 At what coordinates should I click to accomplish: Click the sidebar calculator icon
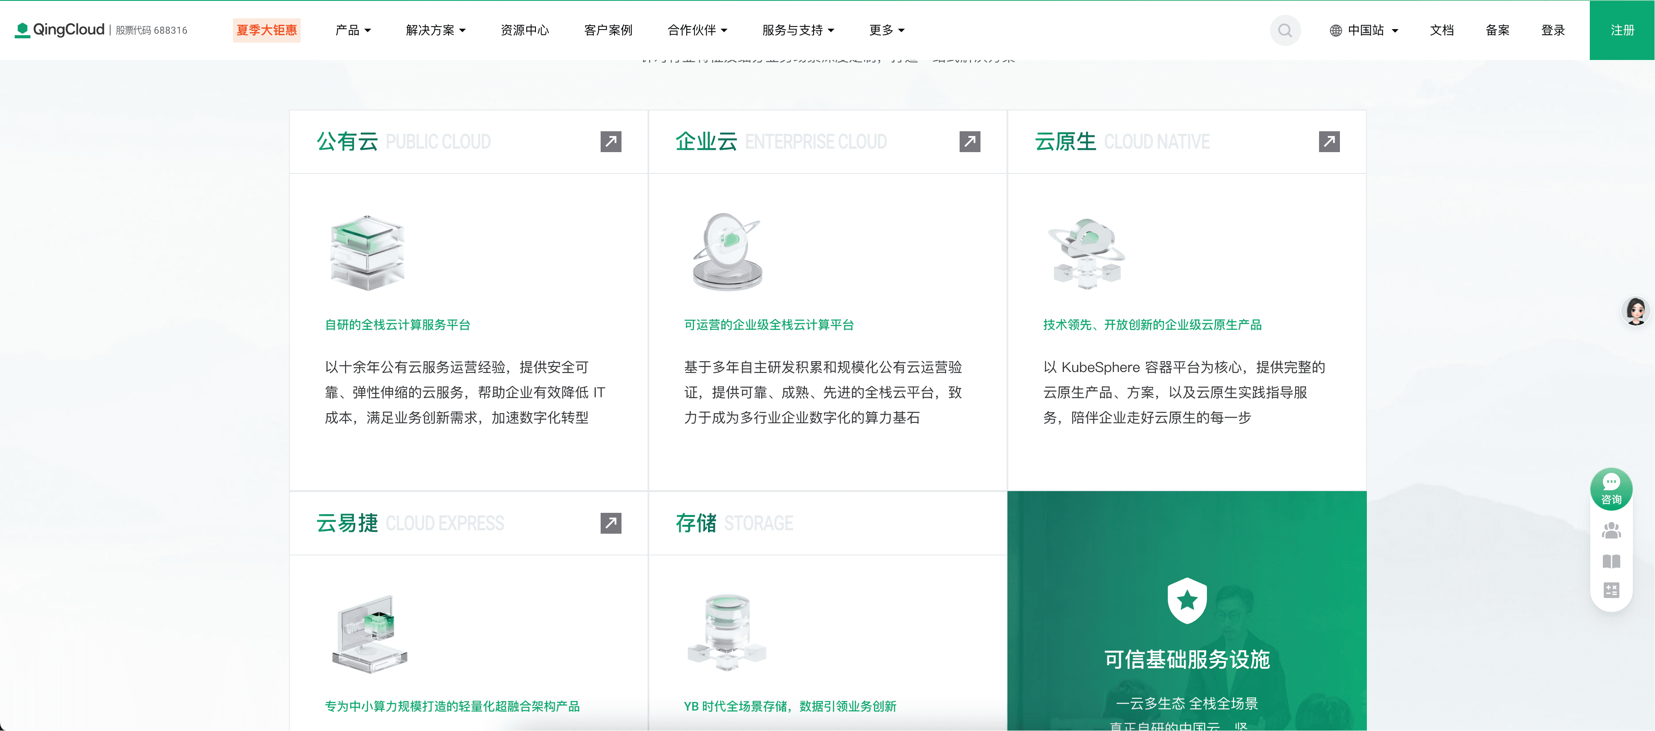pyautogui.click(x=1611, y=590)
